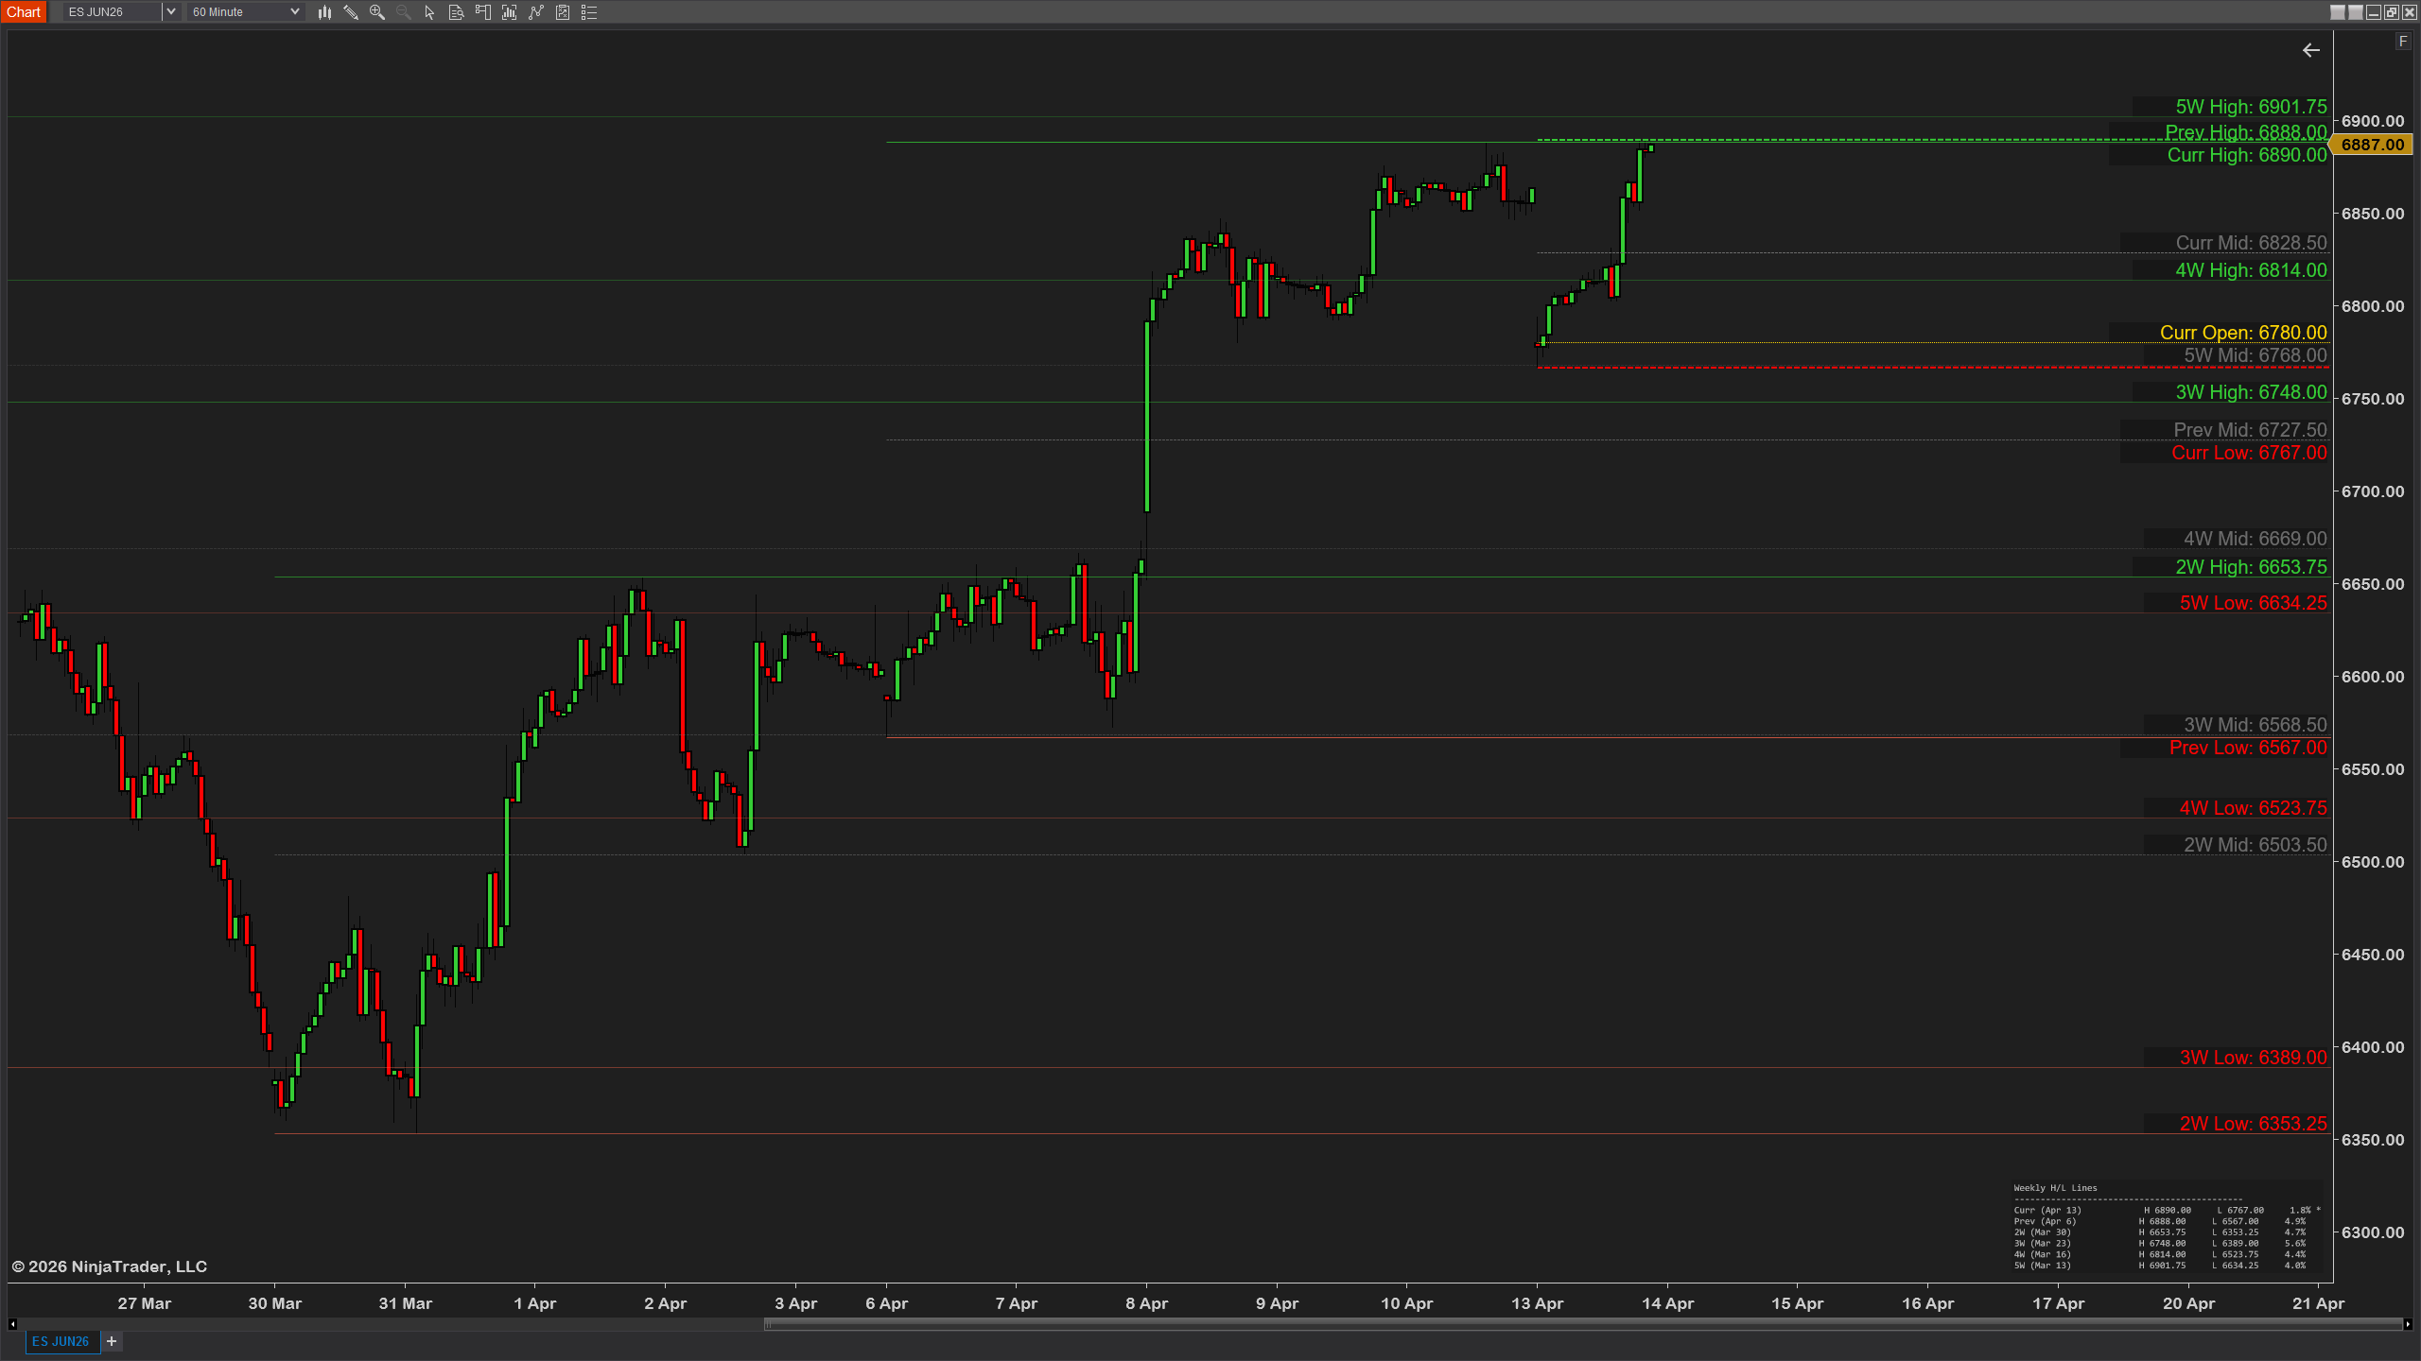Select the bar type (candlestick) tool
The height and width of the screenshot is (1361, 2421).
coord(325,12)
